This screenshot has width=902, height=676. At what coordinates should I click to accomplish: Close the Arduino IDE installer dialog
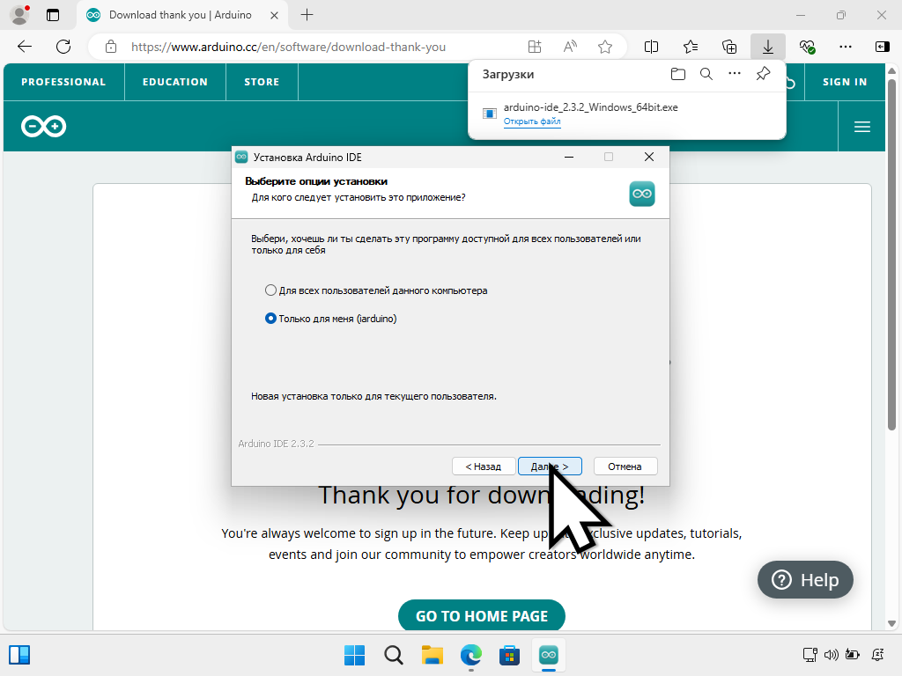[x=649, y=157]
